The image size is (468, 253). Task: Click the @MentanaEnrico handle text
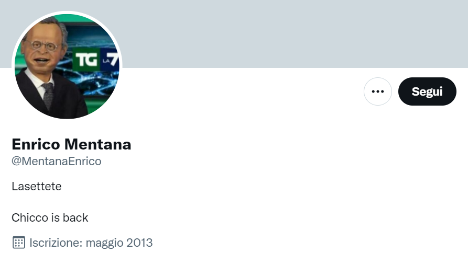point(57,162)
